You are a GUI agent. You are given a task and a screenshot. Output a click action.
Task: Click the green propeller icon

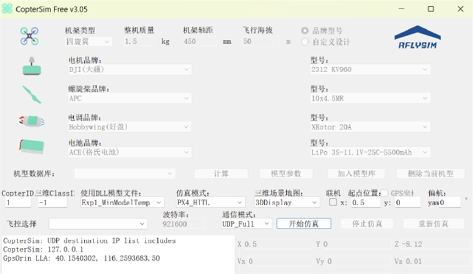[x=31, y=94]
